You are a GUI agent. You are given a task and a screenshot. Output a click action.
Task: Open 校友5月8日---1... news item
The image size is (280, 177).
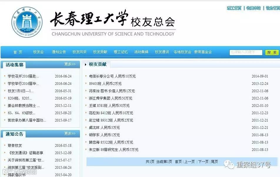click(x=21, y=91)
